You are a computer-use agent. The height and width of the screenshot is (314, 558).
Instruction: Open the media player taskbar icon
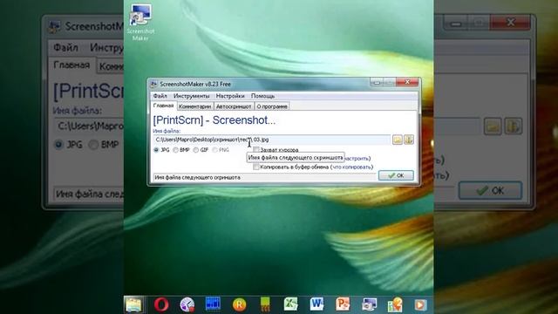click(420, 304)
